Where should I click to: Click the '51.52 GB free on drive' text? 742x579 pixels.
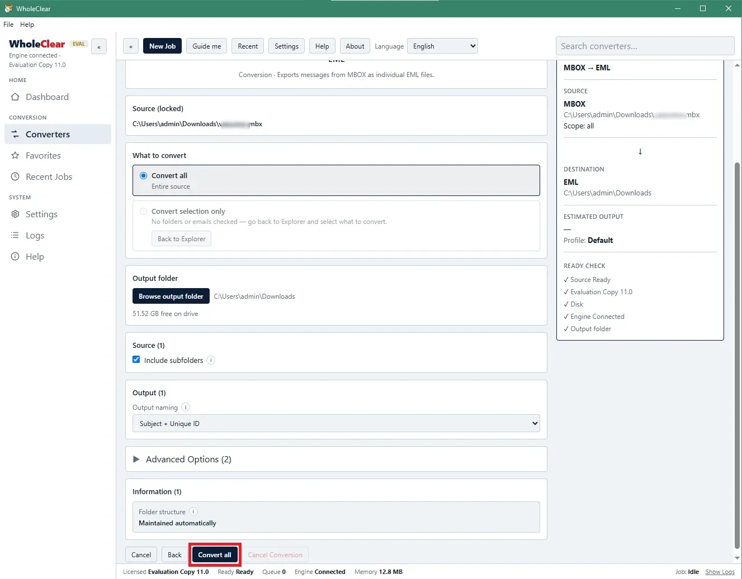[165, 314]
